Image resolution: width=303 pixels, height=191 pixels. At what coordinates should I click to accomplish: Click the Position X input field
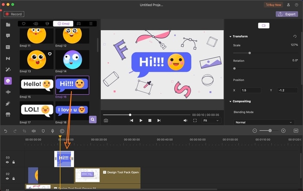[251, 90]
